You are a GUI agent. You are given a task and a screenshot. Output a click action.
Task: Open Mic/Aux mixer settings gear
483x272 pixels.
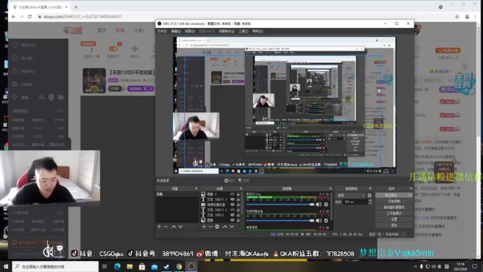tap(326, 204)
